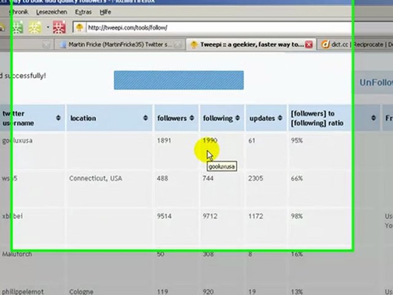Click the yellow-green toolbar icon
393x295 pixels.
(x=35, y=27)
